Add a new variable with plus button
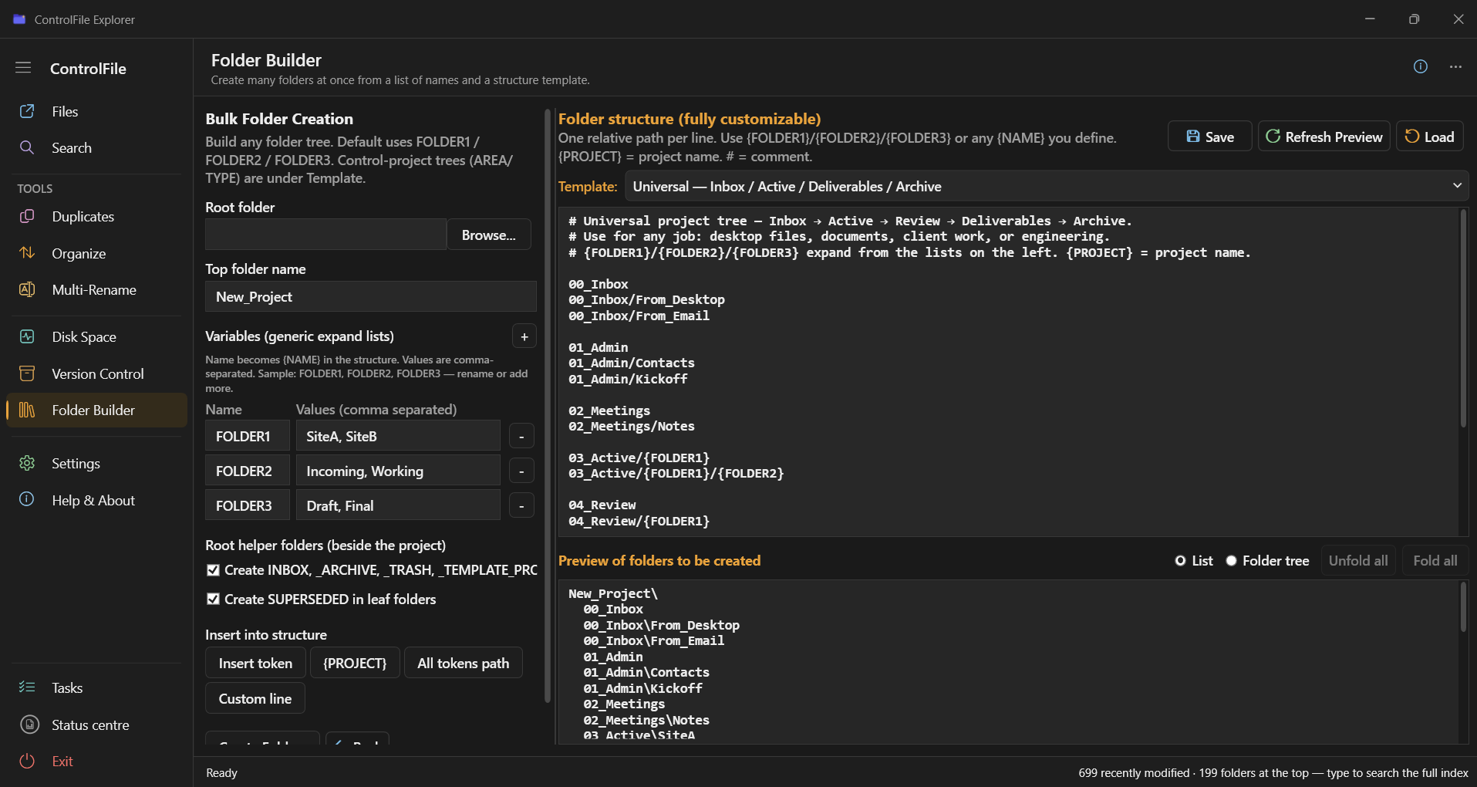1477x787 pixels. click(524, 336)
